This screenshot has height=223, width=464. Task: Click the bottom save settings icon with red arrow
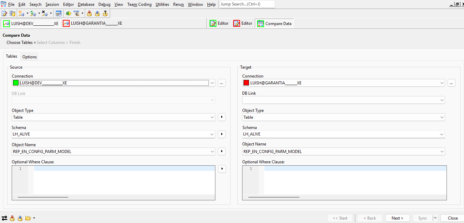[x=12, y=218]
